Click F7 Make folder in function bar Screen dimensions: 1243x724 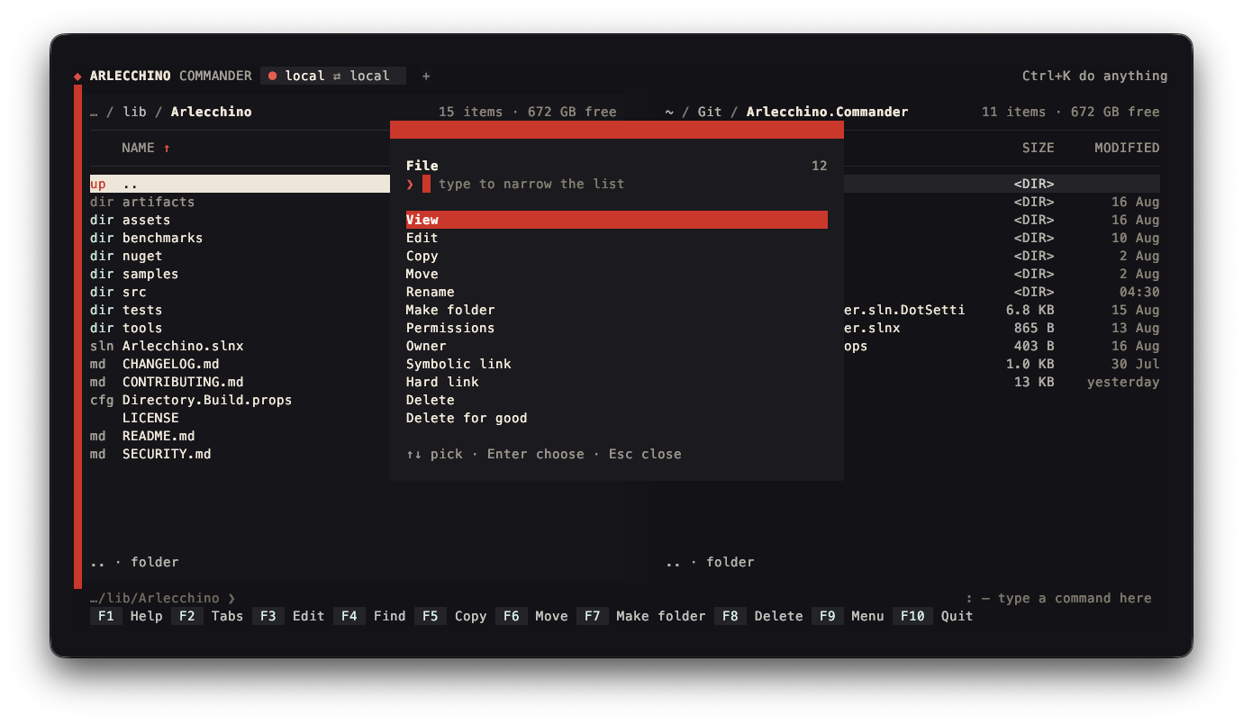click(x=641, y=616)
